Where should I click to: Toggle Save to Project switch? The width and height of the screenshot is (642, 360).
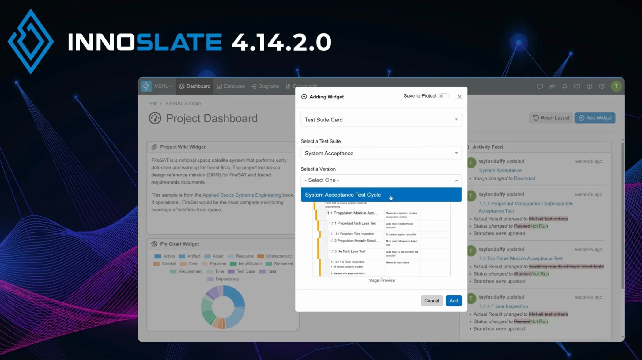coord(444,96)
